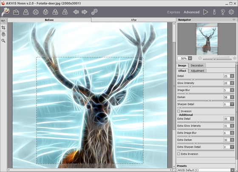
Task: Save the processed image
Action: tap(26, 12)
